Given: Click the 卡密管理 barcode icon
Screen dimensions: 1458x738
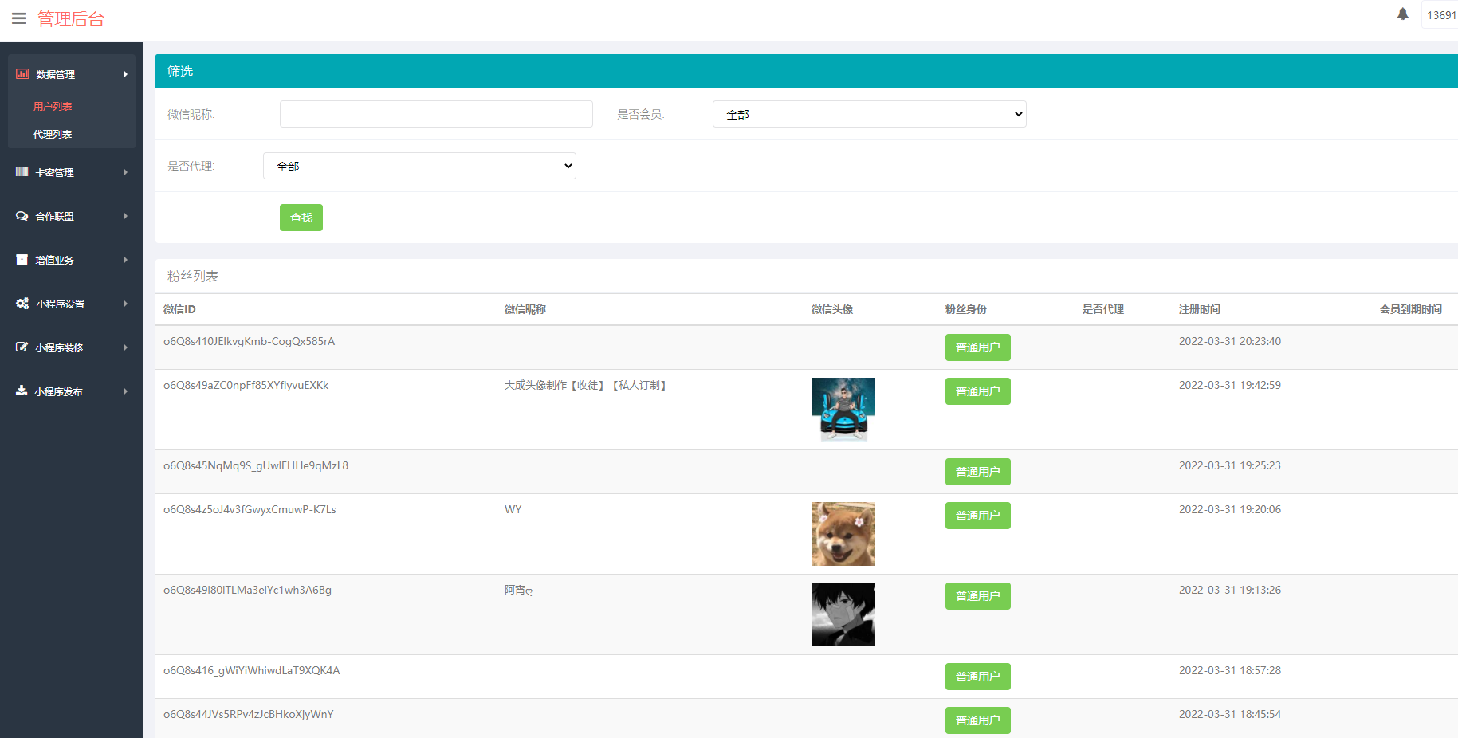Looking at the screenshot, I should click(22, 172).
